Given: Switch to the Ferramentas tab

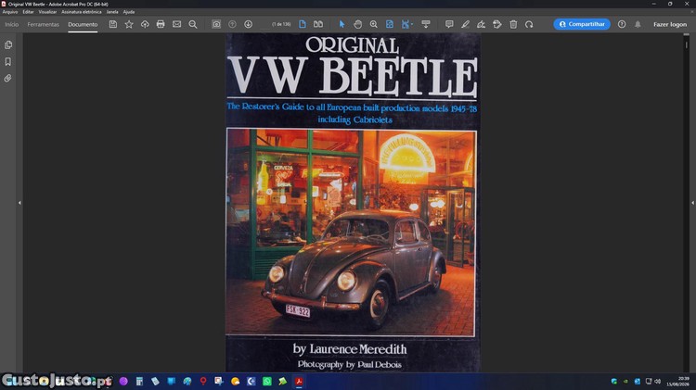Looking at the screenshot, I should point(43,24).
